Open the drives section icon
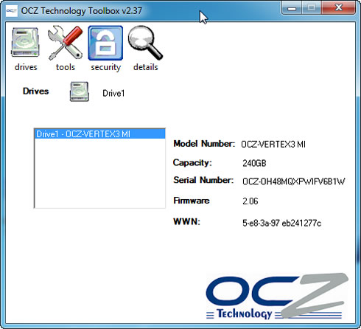 [25, 43]
